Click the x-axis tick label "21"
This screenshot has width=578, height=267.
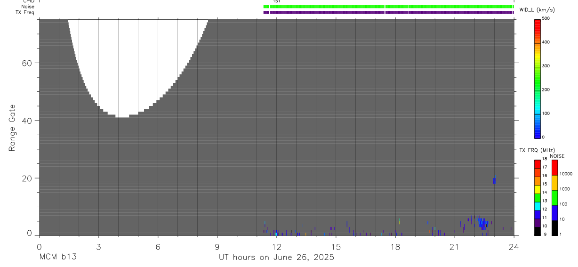point(454,246)
